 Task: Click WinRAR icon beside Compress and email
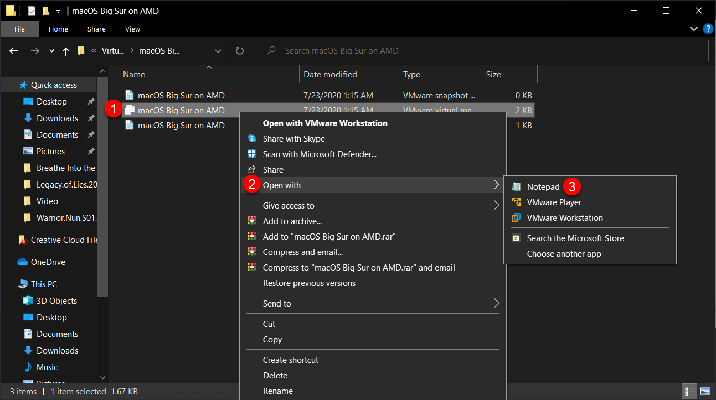252,252
